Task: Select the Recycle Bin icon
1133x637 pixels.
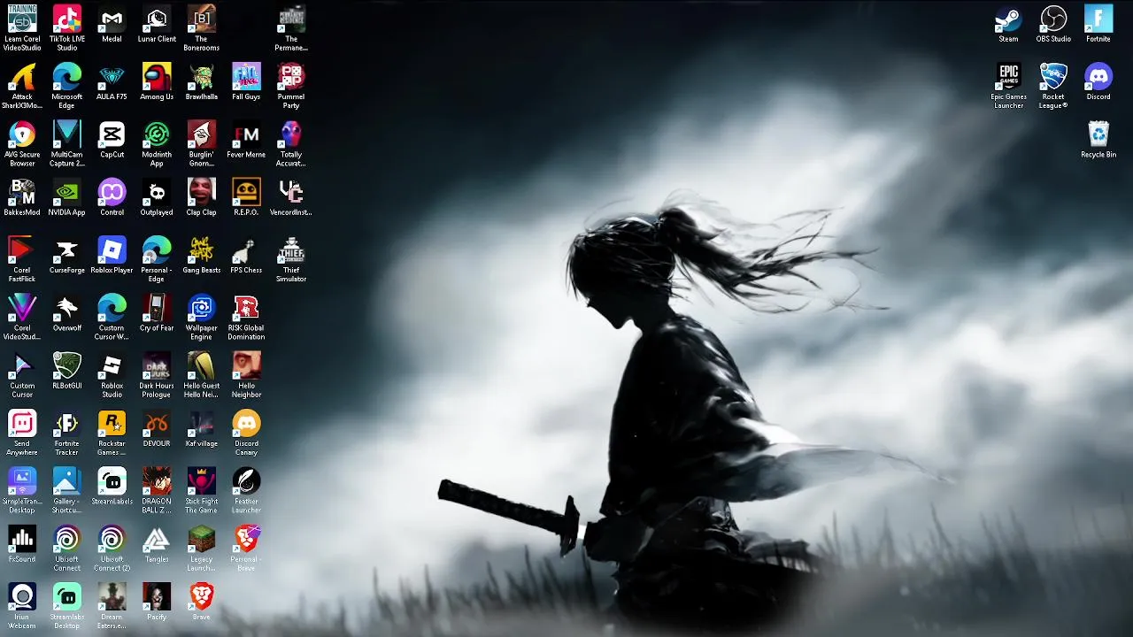Action: coord(1098,140)
